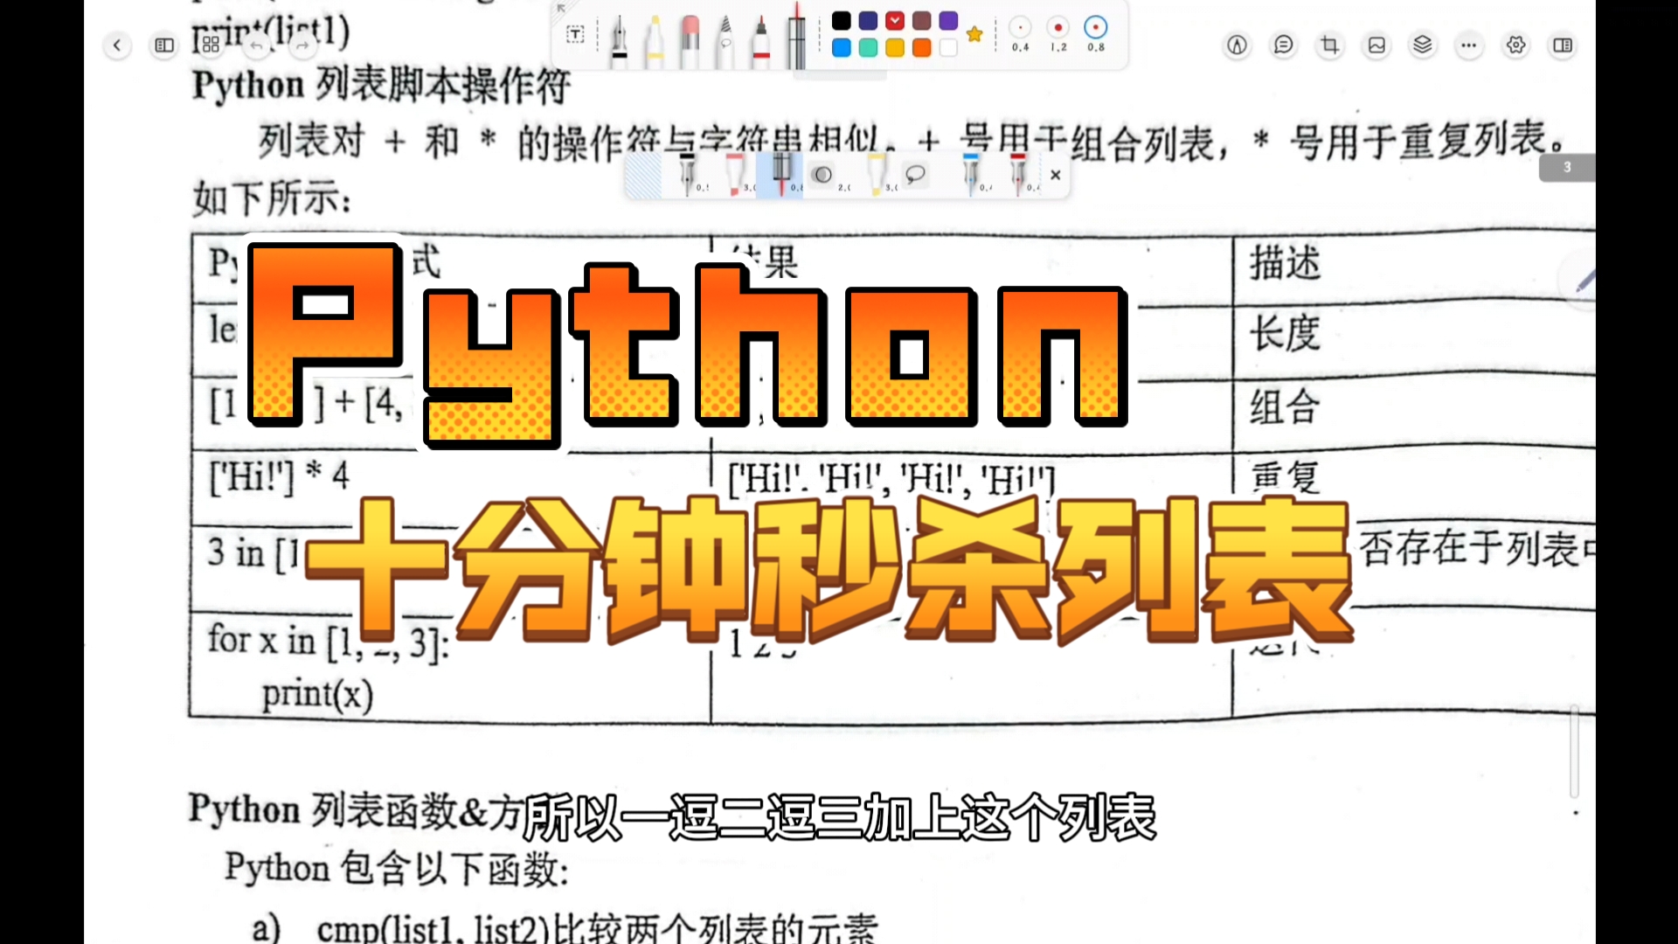
Task: Undo the last stroke
Action: point(257,45)
